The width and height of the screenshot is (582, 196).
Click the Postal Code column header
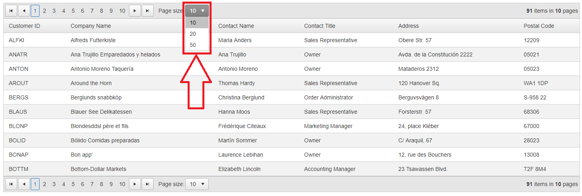538,26
